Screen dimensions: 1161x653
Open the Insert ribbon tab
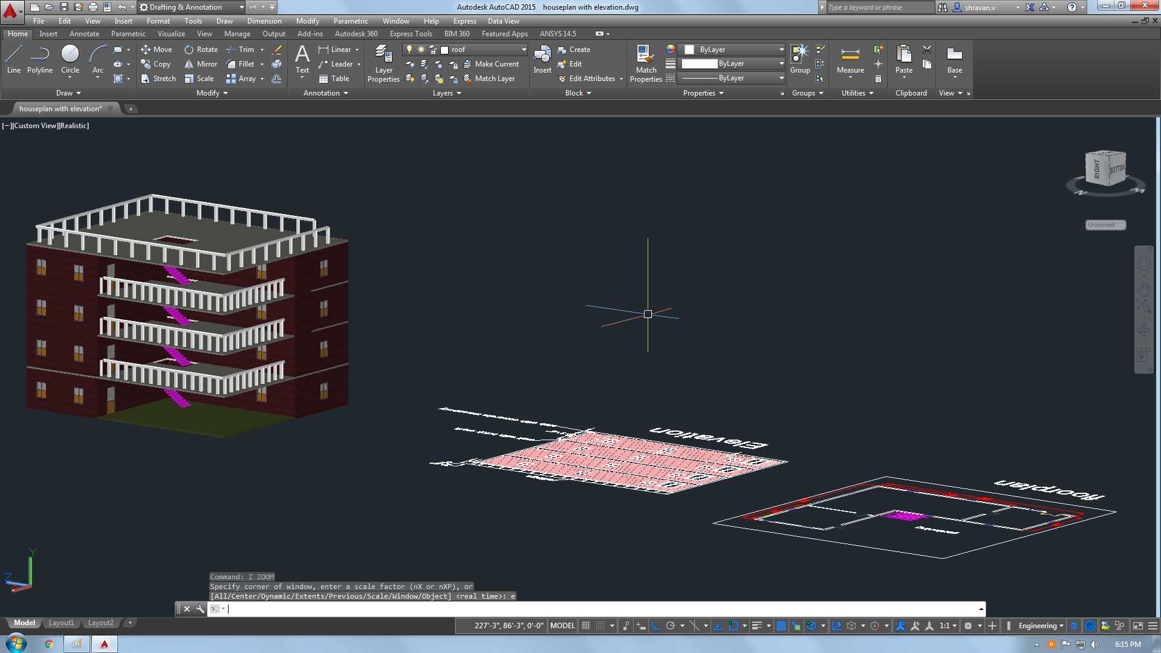(x=48, y=34)
